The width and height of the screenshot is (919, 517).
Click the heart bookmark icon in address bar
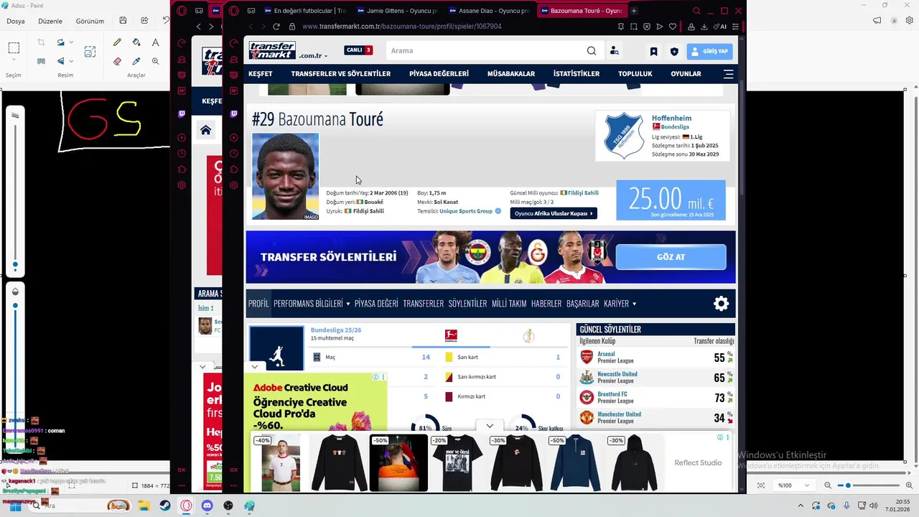(x=673, y=27)
